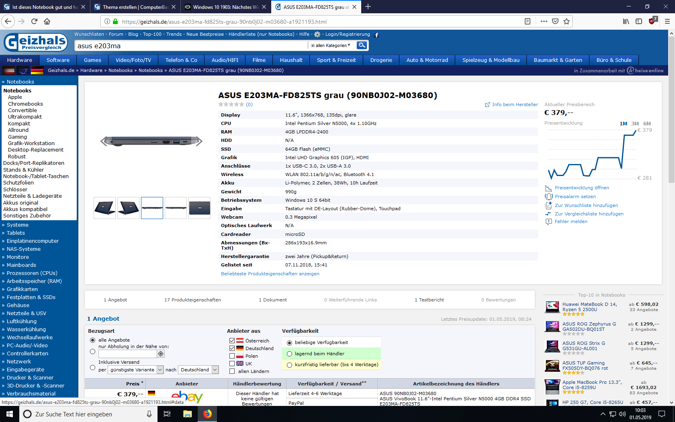This screenshot has width=675, height=422.
Task: Open a new browser tab
Action: click(368, 7)
